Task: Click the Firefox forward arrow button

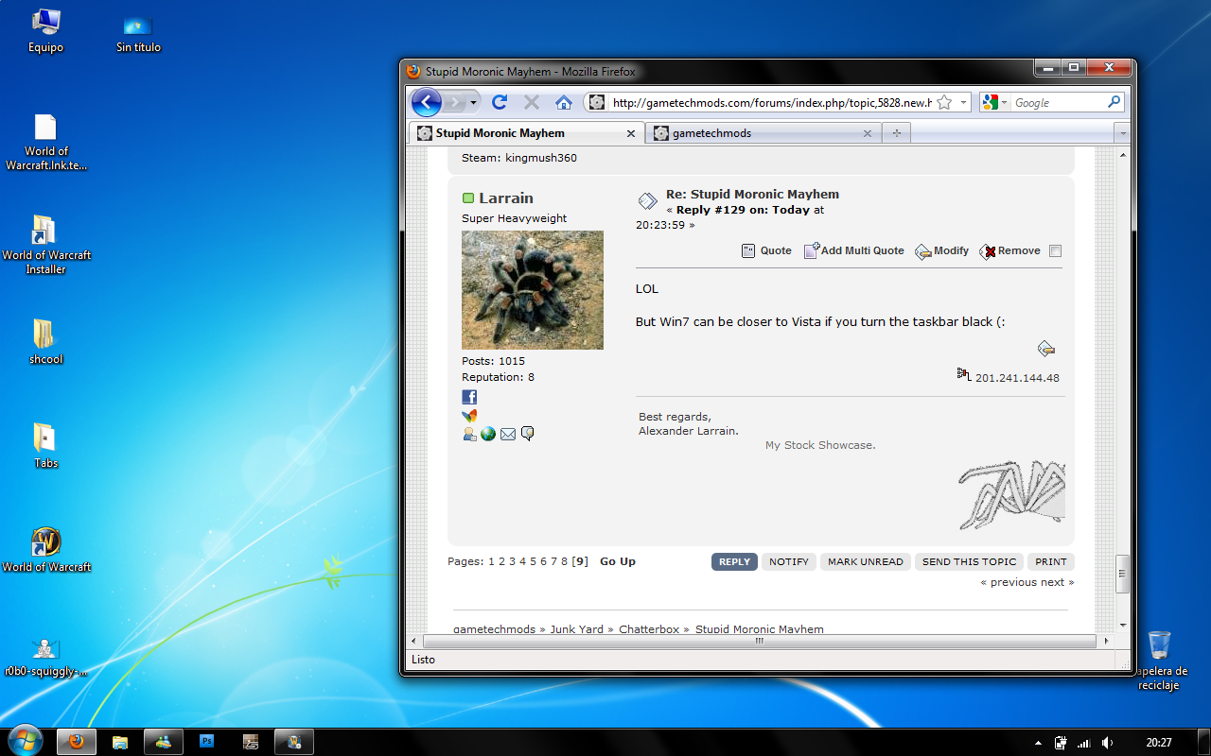Action: (456, 102)
